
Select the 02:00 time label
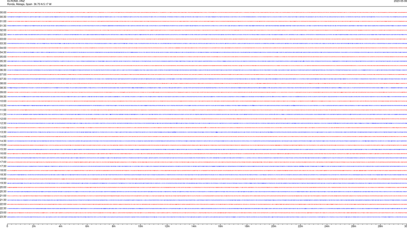(3, 30)
